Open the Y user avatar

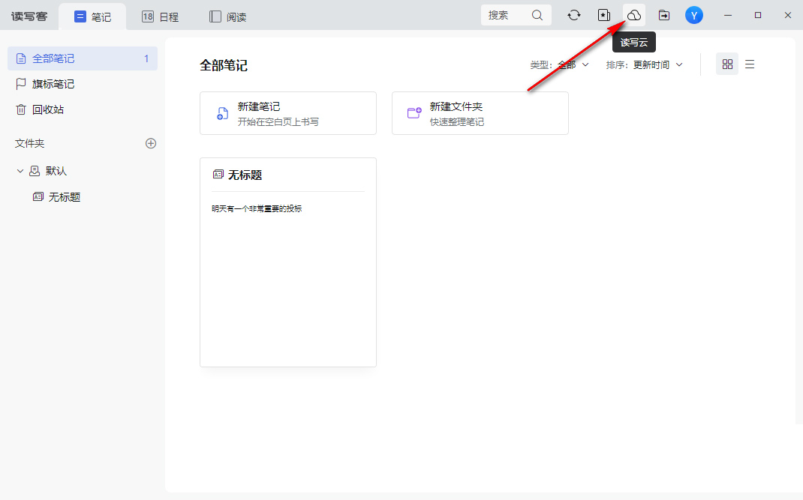(x=694, y=15)
